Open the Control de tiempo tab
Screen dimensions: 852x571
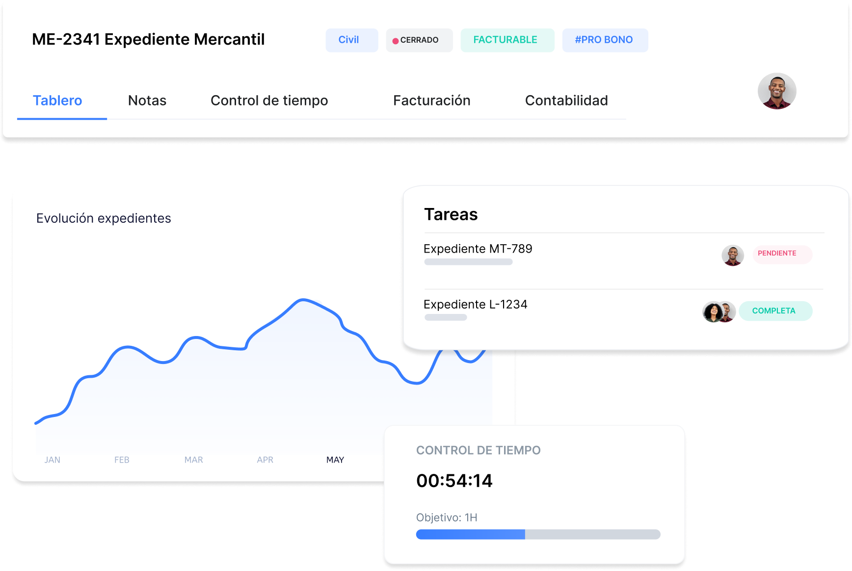(269, 101)
